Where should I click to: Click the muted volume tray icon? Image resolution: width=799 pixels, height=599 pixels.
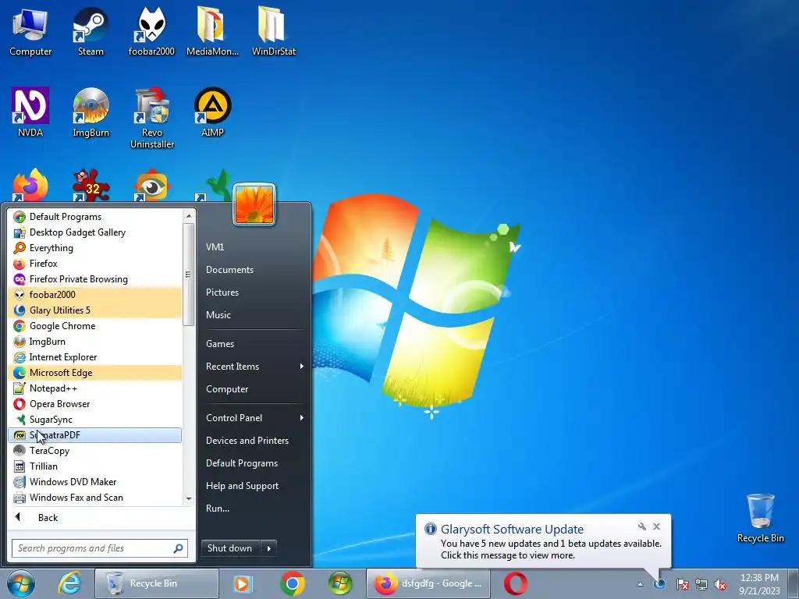(x=720, y=584)
